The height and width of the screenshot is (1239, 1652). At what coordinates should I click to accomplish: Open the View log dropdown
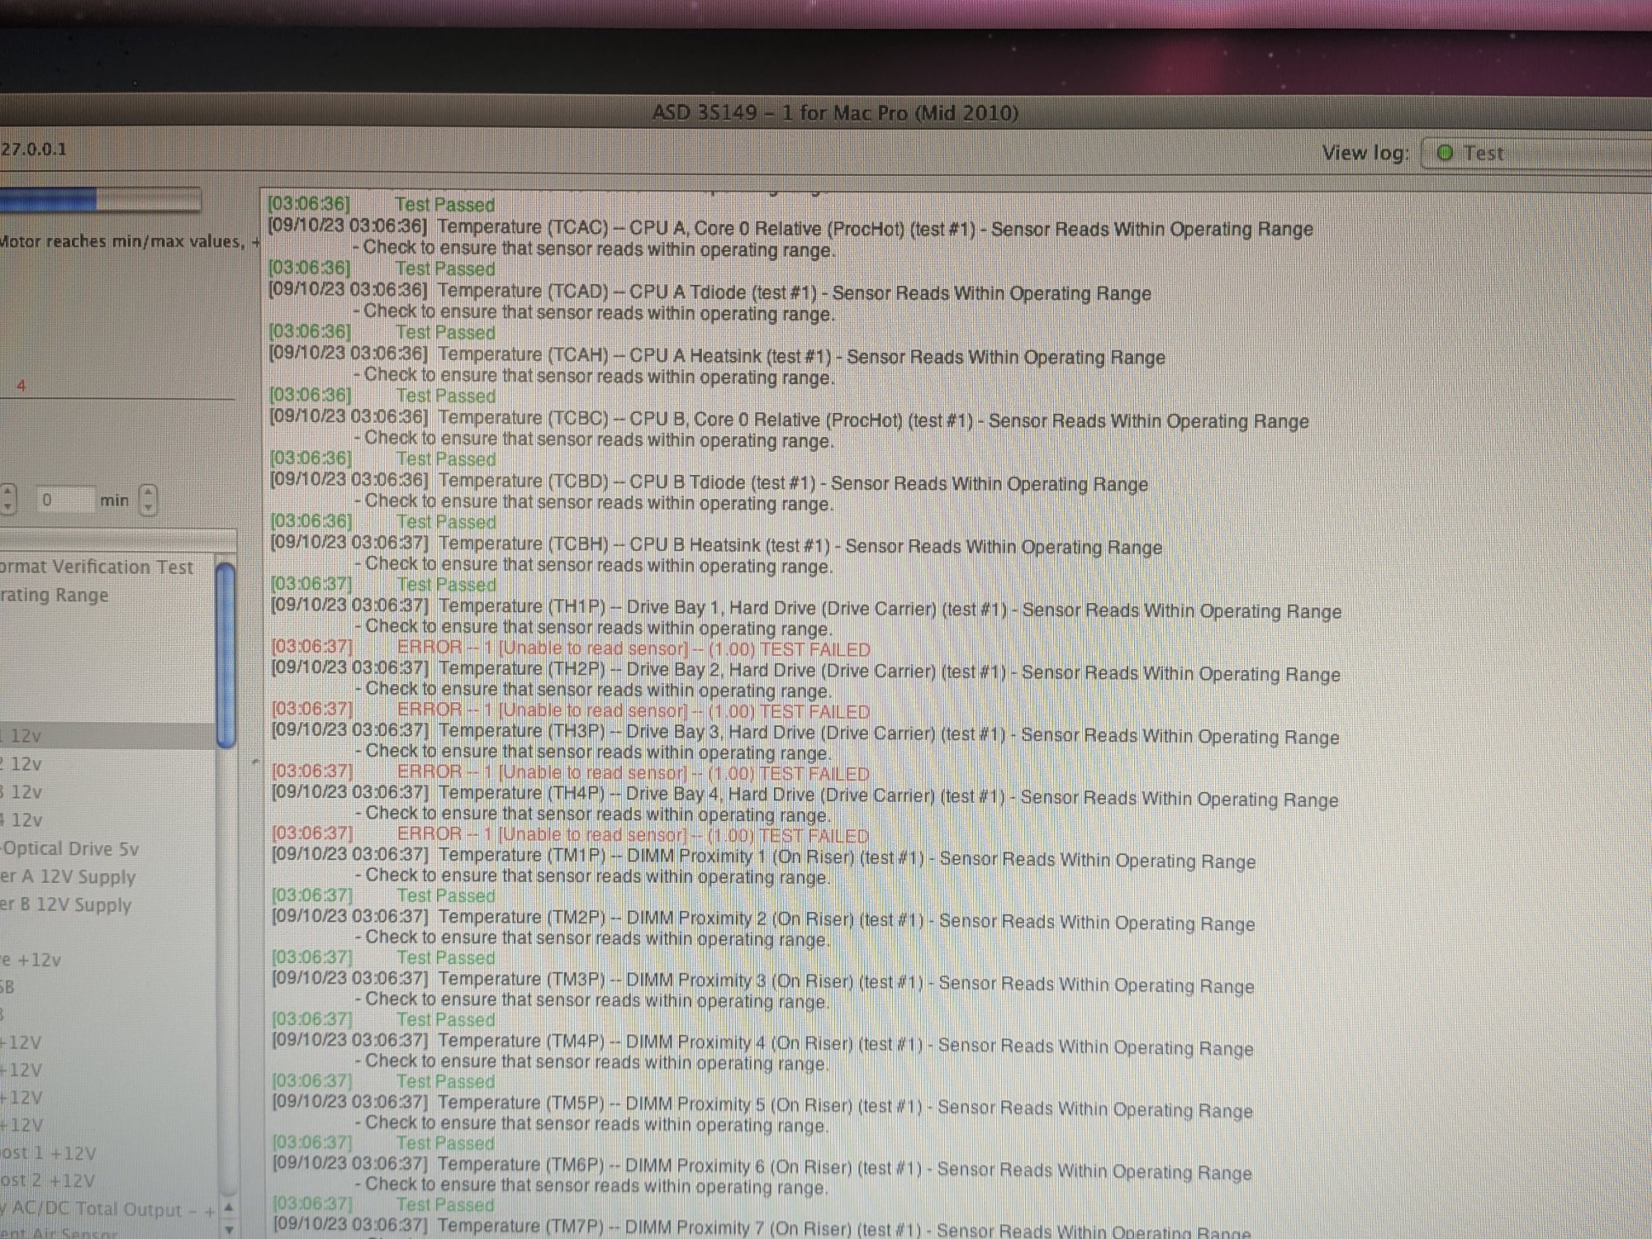pyautogui.click(x=1536, y=154)
